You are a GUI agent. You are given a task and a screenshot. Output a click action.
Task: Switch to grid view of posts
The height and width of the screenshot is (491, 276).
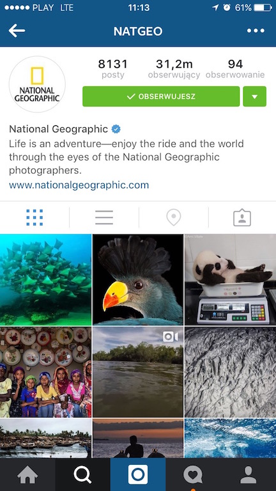[x=34, y=217]
